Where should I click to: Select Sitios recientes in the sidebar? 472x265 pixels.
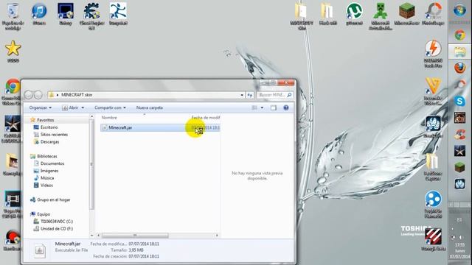click(x=54, y=135)
